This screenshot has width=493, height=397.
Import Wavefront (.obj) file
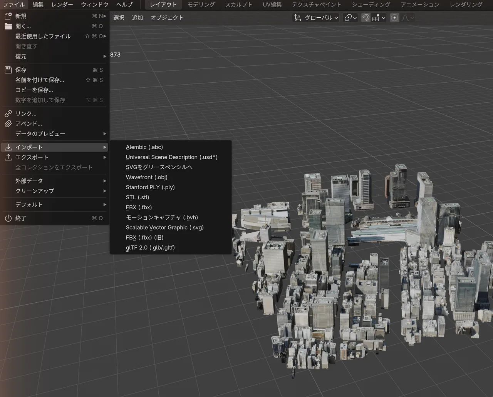[171, 177]
